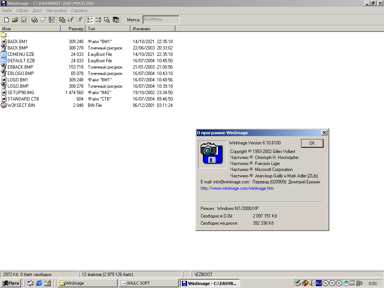Switch to the WinImage folder taskbar button
Viewport: 384px width, 288px height.
[x=88, y=283]
